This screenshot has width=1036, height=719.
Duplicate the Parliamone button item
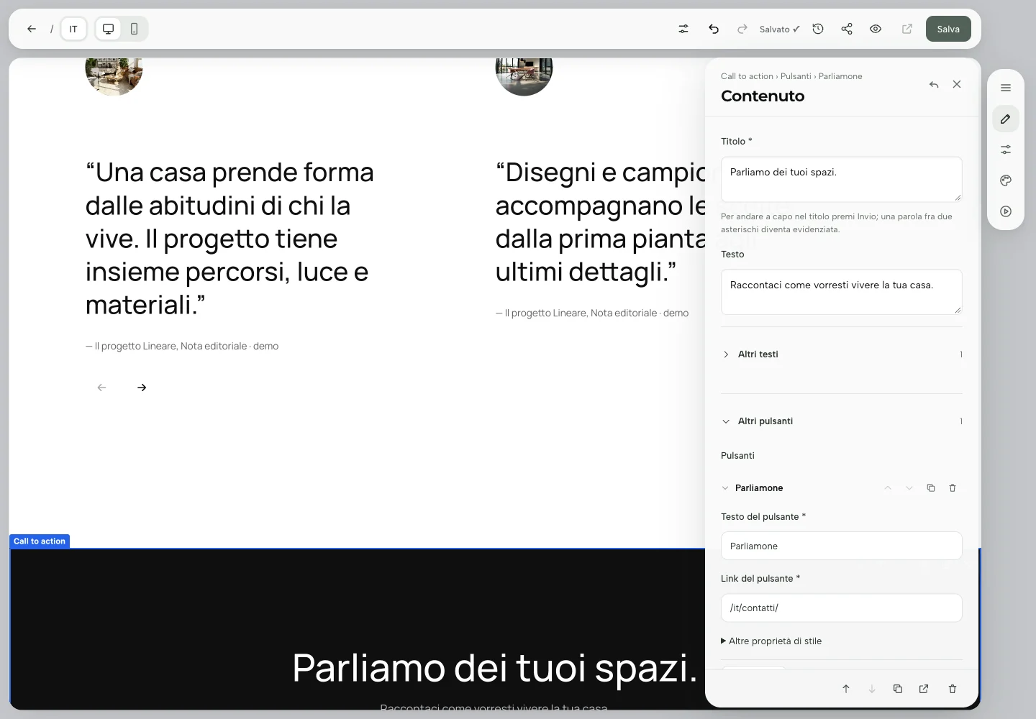[931, 488]
